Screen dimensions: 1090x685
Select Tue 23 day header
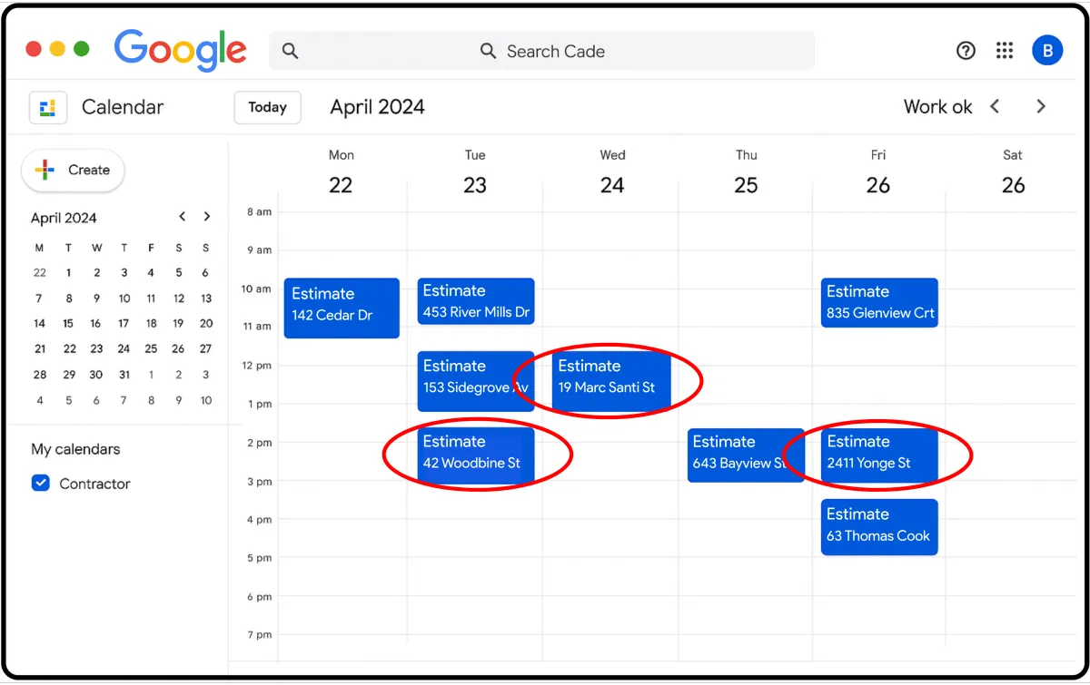click(x=475, y=174)
